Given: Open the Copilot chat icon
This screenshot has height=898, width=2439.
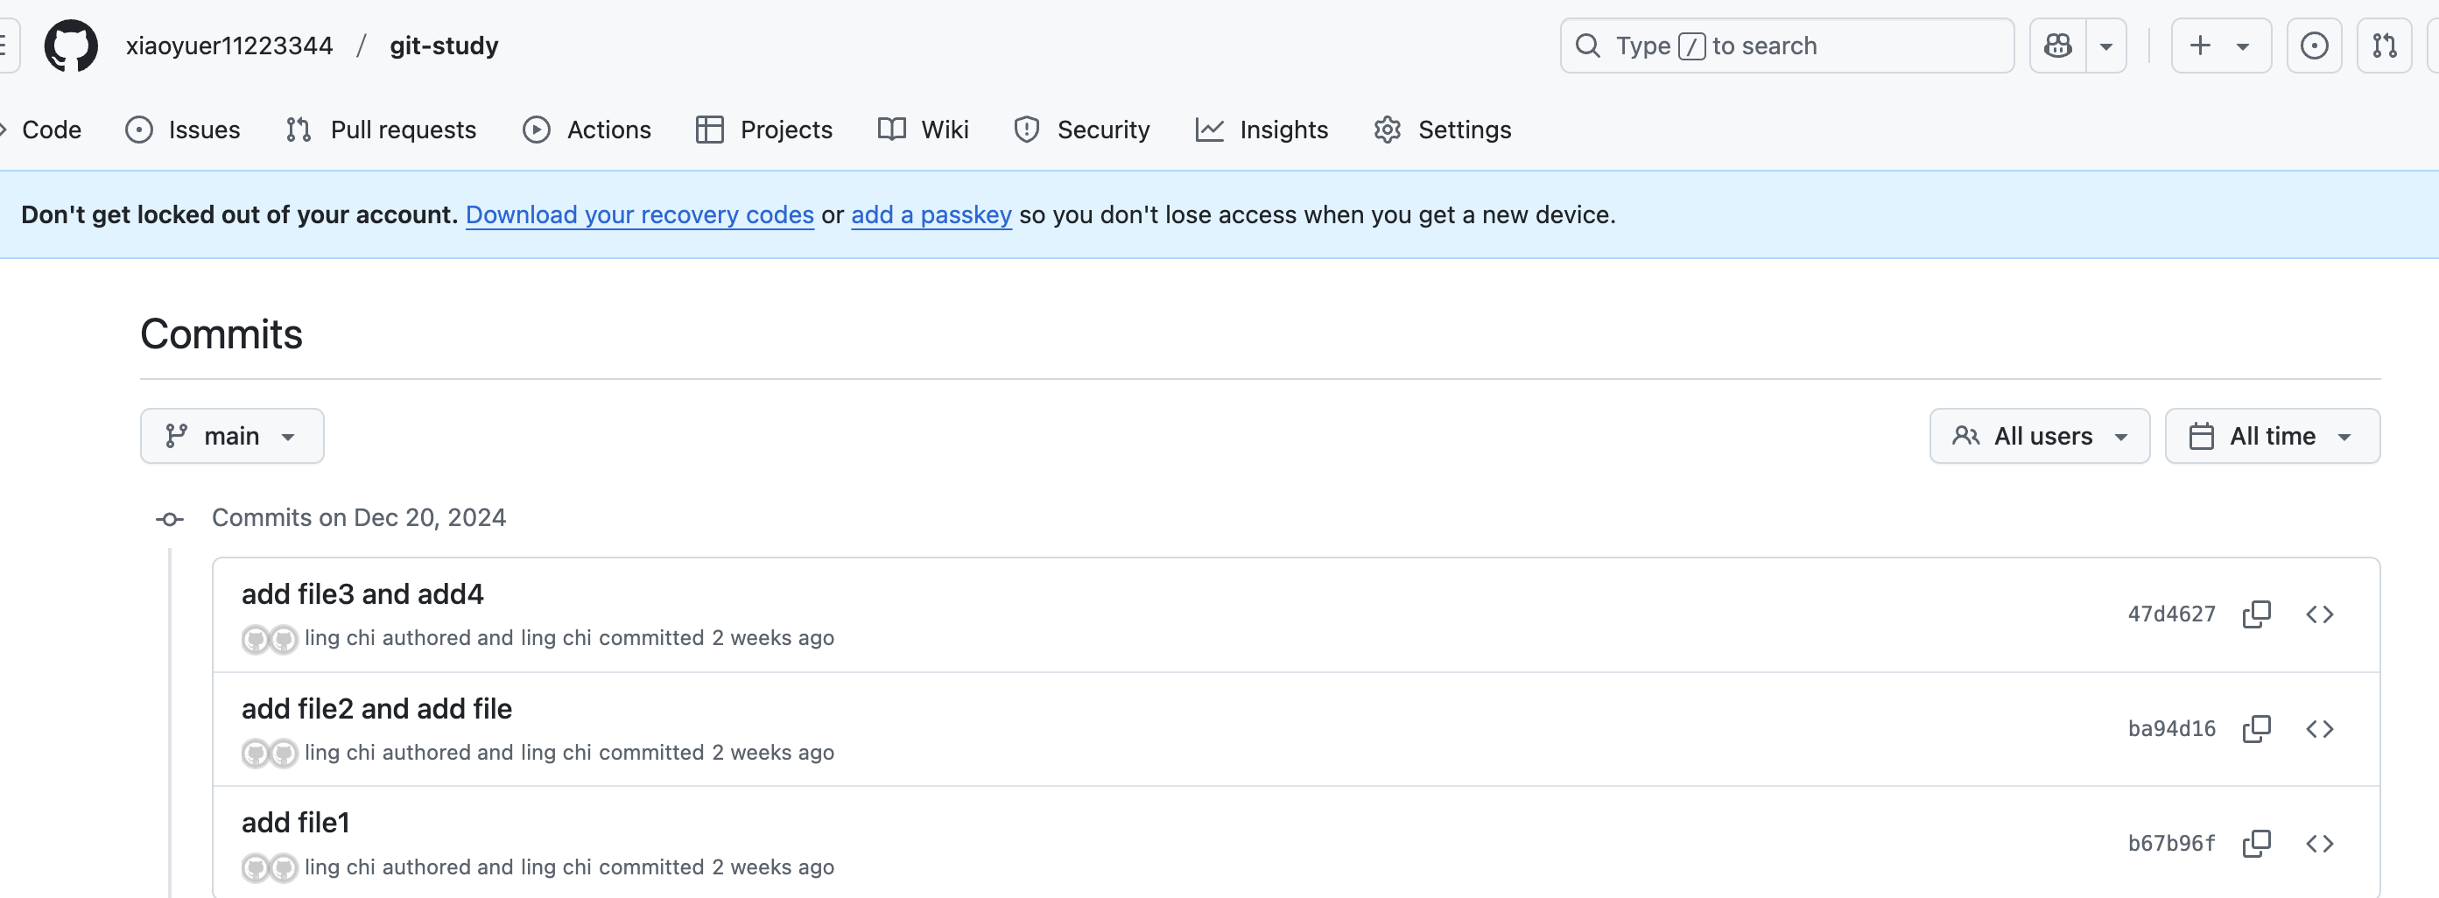Looking at the screenshot, I should point(2056,45).
